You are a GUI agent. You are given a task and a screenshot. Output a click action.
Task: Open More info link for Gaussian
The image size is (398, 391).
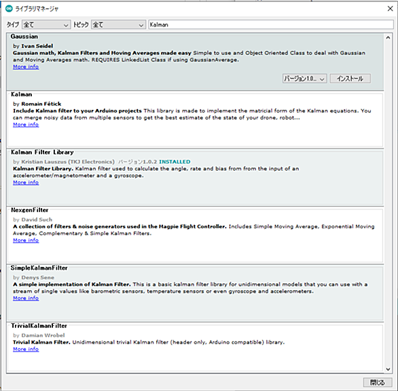click(x=26, y=67)
